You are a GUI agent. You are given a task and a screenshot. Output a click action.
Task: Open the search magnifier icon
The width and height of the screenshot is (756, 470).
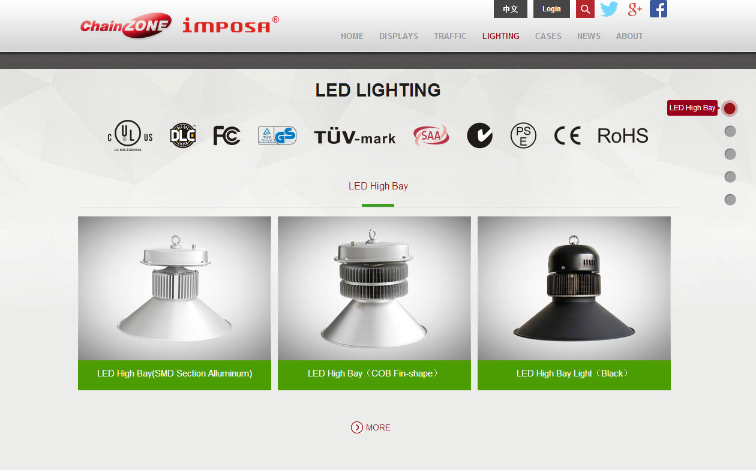pyautogui.click(x=585, y=9)
